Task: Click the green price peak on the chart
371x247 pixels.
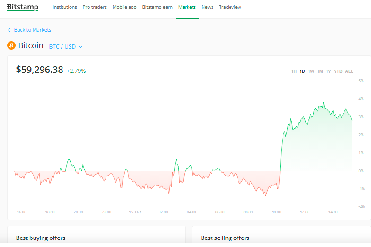Action: click(324, 102)
